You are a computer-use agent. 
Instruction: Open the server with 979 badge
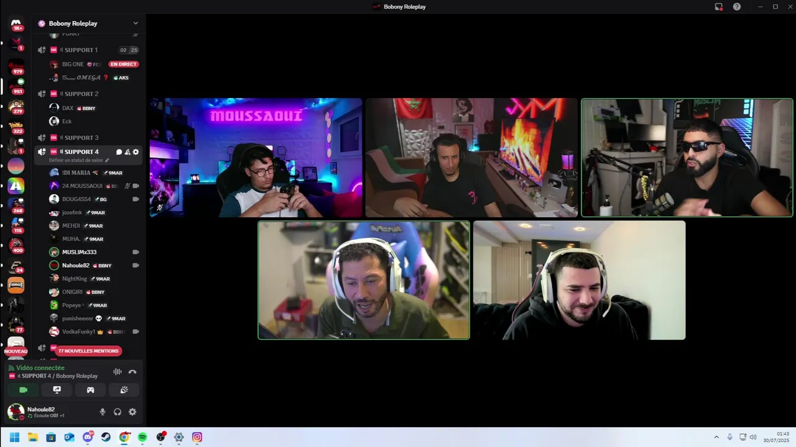point(16,65)
